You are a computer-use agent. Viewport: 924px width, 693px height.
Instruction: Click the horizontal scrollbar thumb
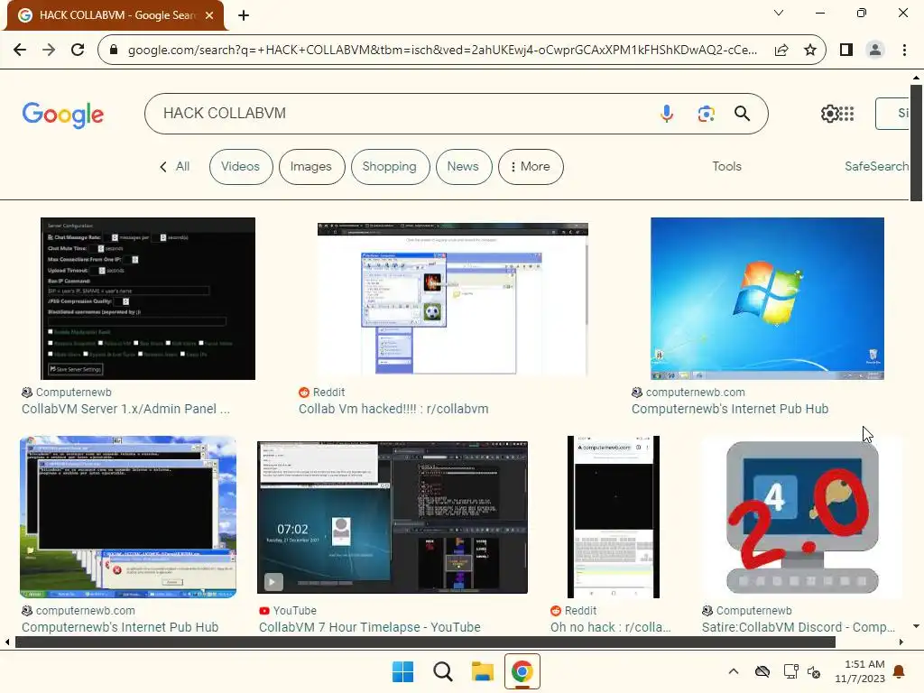coord(425,642)
